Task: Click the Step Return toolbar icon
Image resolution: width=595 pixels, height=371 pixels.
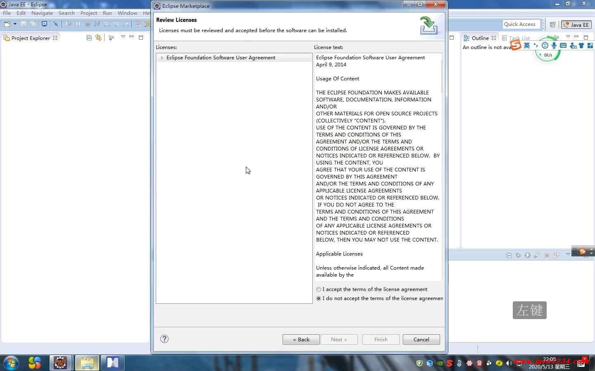Action: click(126, 24)
